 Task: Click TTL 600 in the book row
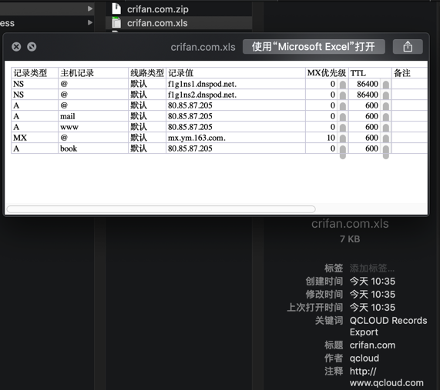[371, 148]
